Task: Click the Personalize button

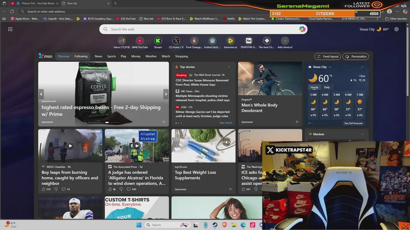Action: pyautogui.click(x=356, y=57)
